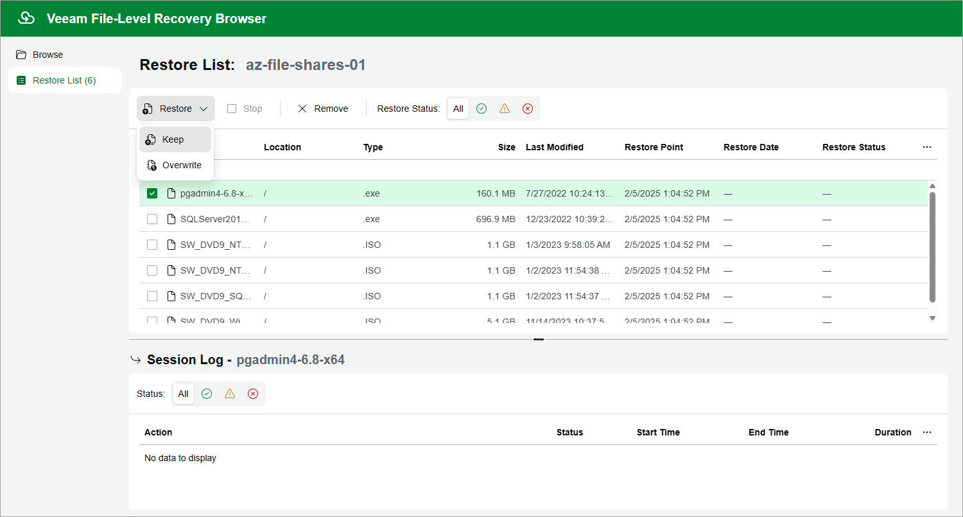Collapse the Session Log arrow icon
Image resolution: width=963 pixels, height=517 pixels.
(x=135, y=360)
